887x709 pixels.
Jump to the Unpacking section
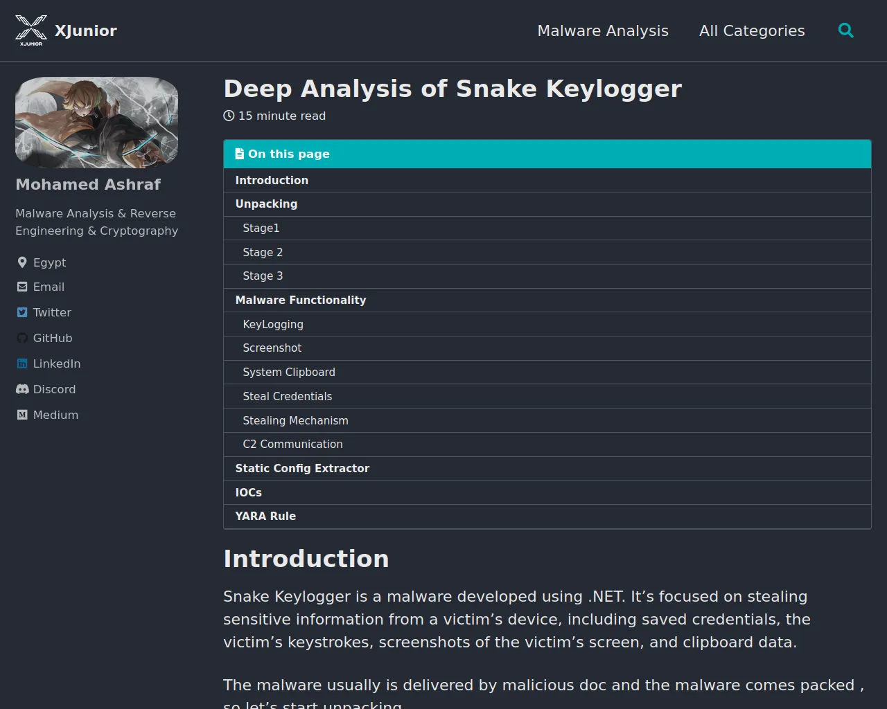266,204
